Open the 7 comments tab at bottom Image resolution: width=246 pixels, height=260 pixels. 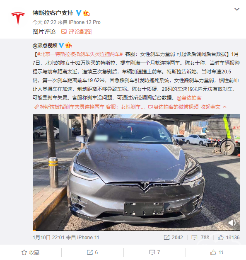[x=154, y=253]
